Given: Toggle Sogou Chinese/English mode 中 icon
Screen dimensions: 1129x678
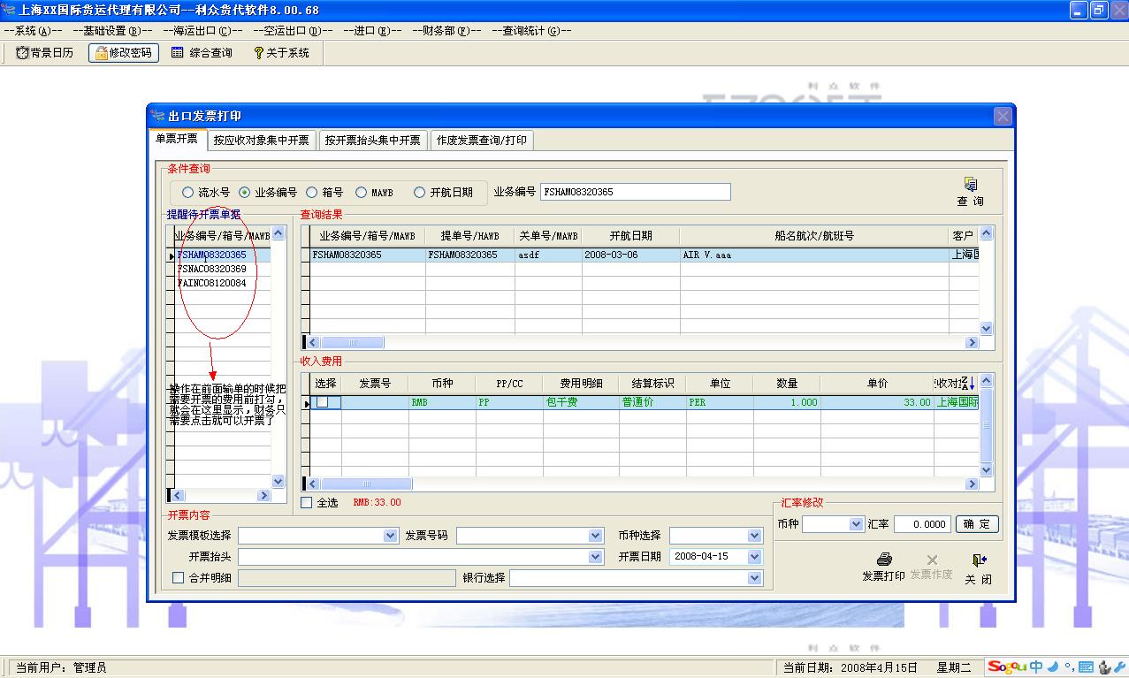Looking at the screenshot, I should point(1034,667).
